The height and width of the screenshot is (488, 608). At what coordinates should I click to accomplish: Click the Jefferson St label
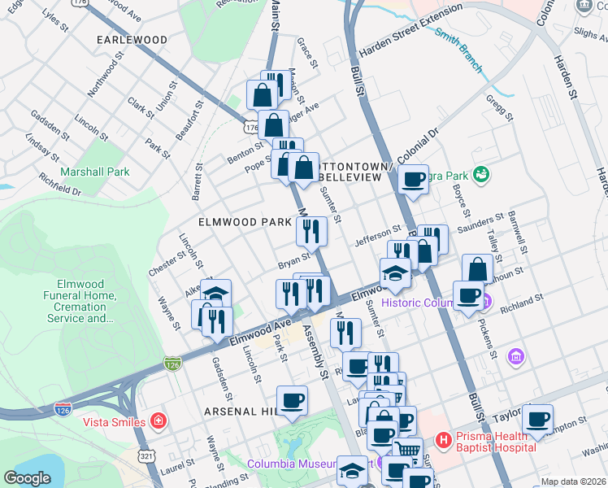click(x=378, y=235)
